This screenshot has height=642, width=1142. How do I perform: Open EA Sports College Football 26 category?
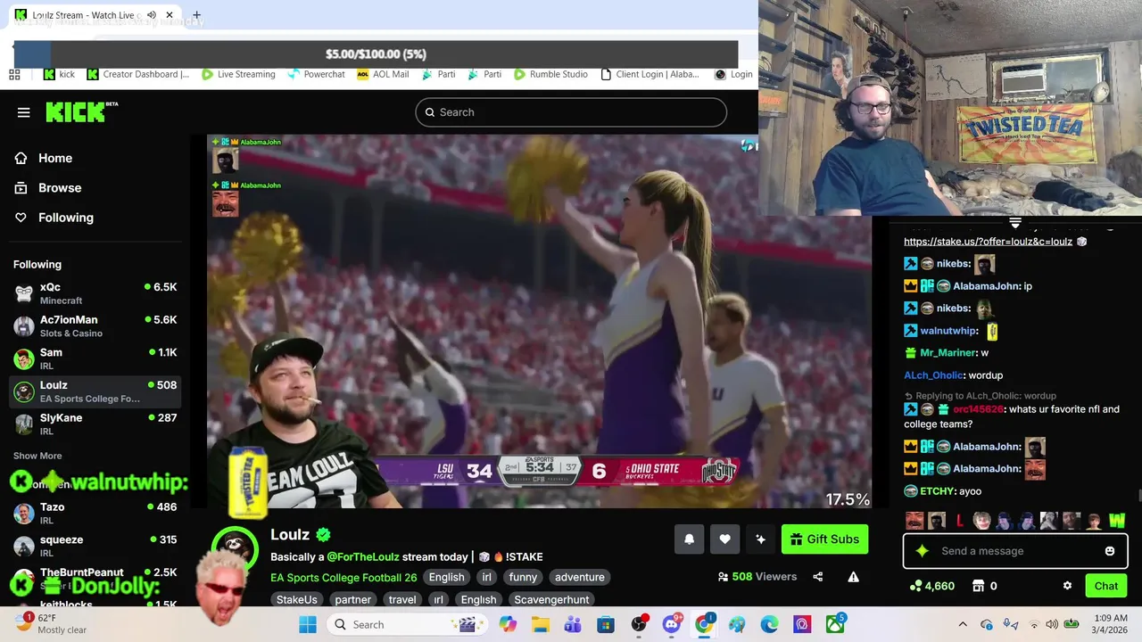(x=343, y=577)
